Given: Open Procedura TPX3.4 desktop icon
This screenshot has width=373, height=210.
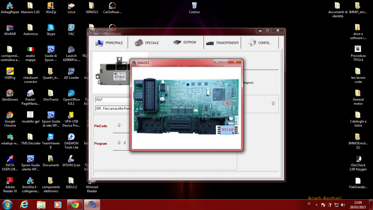Looking at the screenshot, I should click(x=358, y=53).
